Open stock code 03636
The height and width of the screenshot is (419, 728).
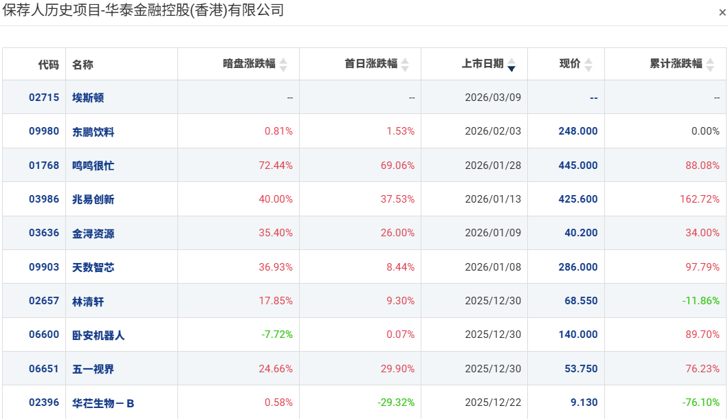point(44,233)
